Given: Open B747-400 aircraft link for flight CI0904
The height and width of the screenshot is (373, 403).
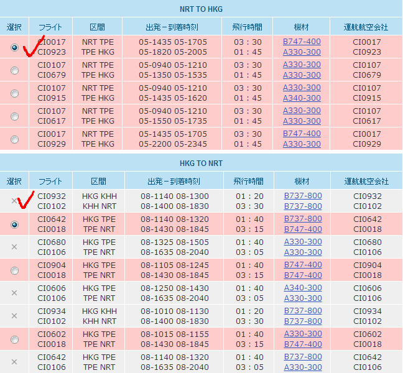Looking at the screenshot, I should click(x=303, y=265).
